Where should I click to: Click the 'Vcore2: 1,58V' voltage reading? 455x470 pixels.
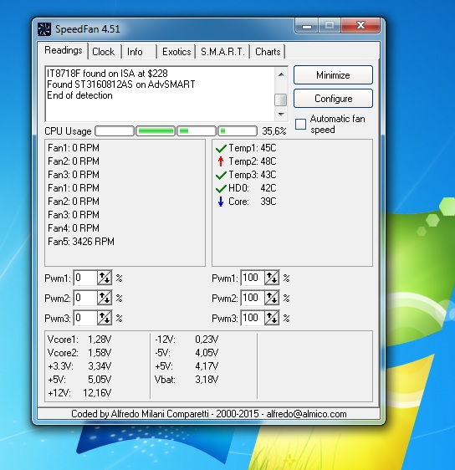pos(79,353)
